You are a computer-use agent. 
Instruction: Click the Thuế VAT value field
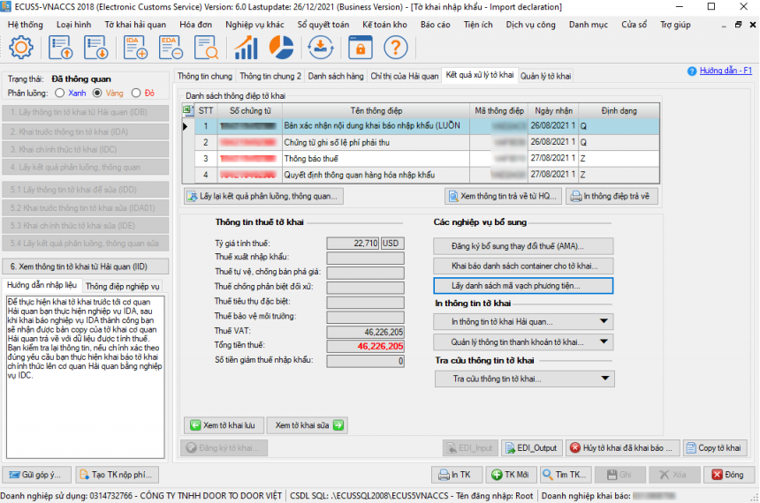point(366,332)
